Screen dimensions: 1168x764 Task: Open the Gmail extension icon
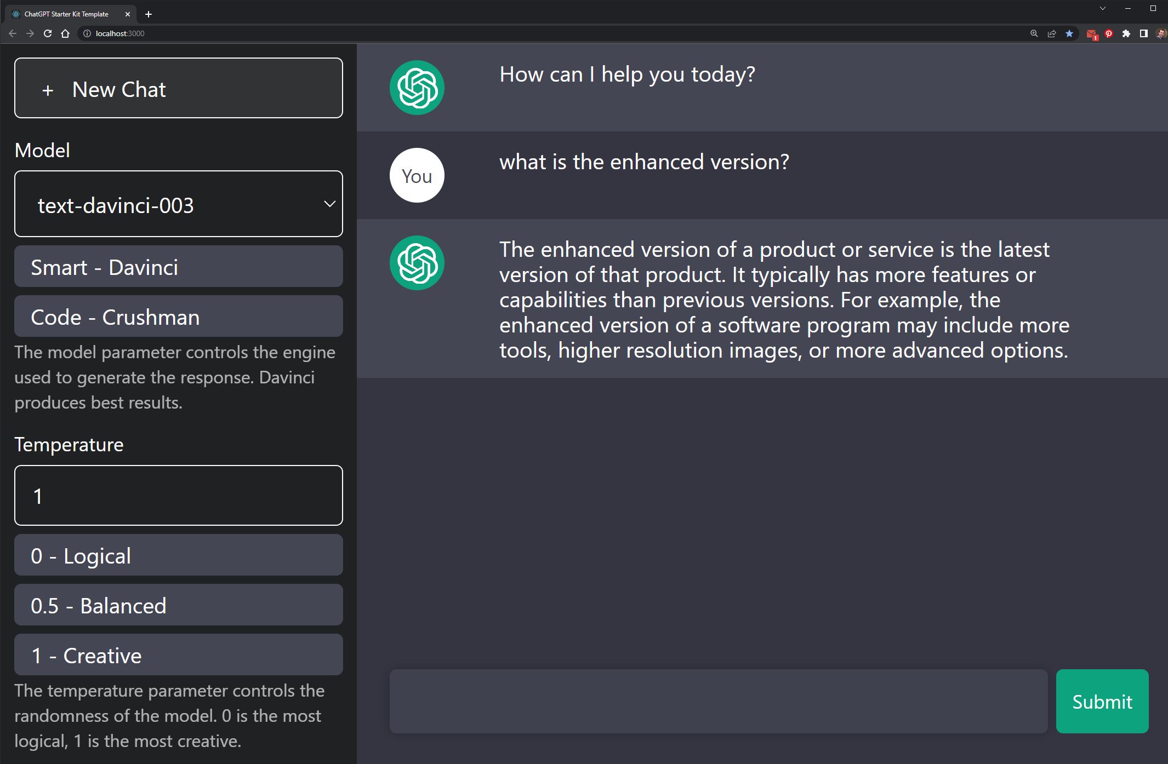pos(1091,34)
